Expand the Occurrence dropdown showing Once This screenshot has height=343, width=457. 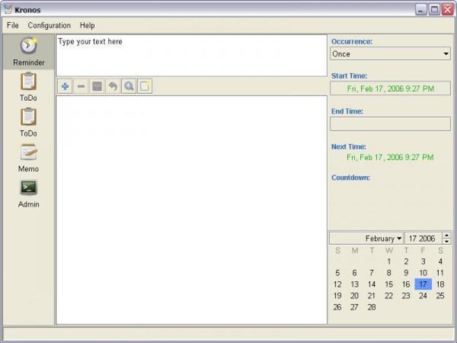pos(390,54)
